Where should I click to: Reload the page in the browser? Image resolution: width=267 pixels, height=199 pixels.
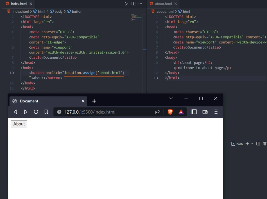tap(36, 111)
